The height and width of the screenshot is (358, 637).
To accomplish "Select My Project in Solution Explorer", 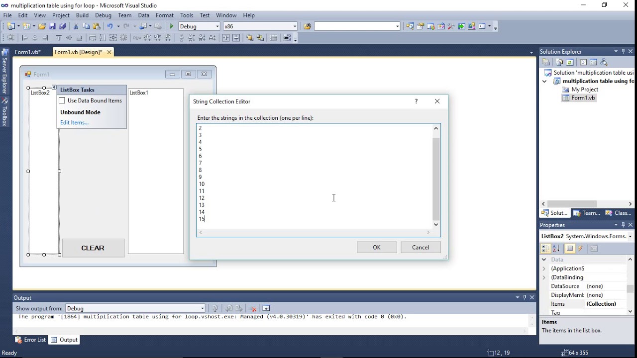I will pos(585,89).
